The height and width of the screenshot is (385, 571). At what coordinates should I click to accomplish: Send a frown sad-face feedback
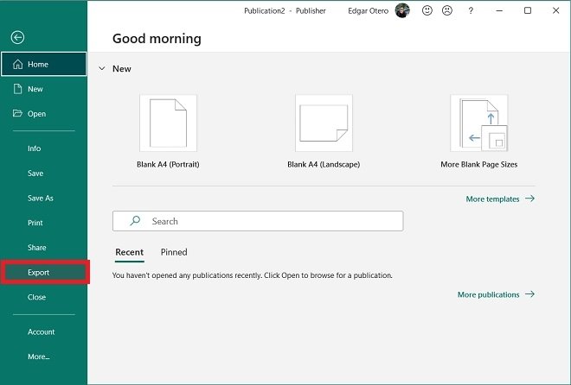(x=447, y=10)
